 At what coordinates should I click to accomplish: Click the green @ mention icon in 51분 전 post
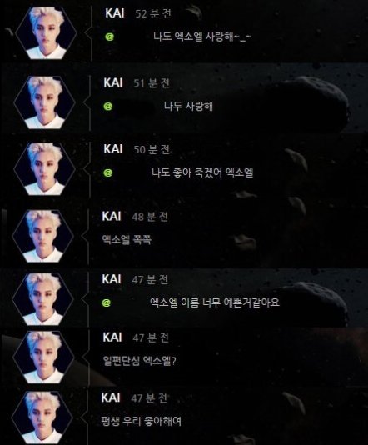pos(107,107)
